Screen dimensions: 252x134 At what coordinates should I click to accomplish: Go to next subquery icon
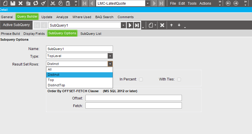click(x=130, y=25)
